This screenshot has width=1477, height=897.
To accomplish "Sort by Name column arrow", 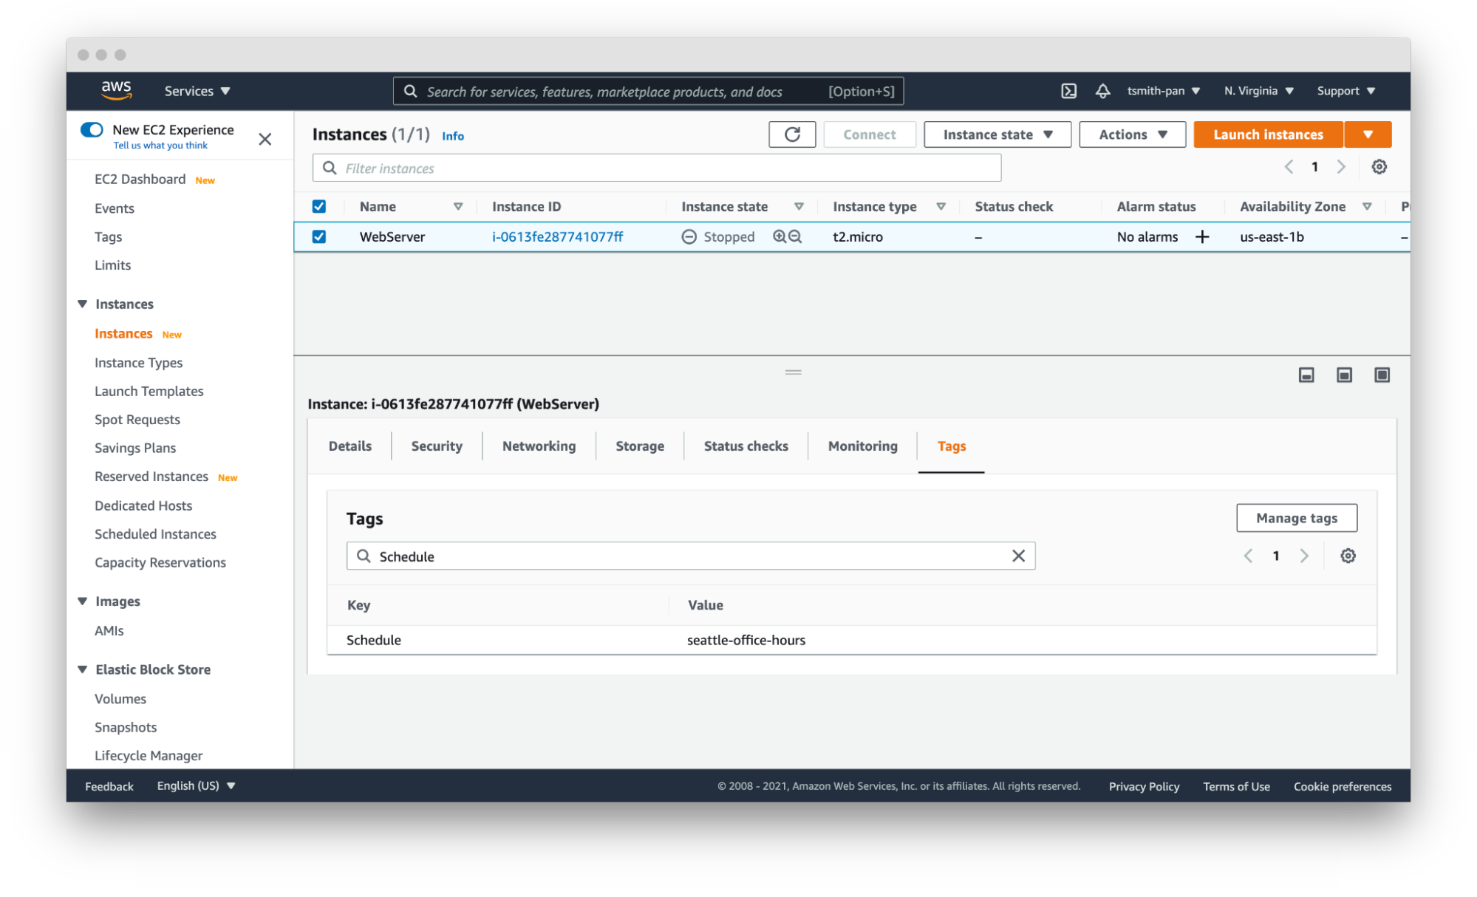I will pyautogui.click(x=458, y=207).
